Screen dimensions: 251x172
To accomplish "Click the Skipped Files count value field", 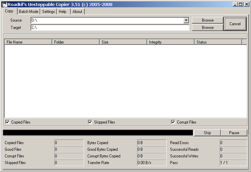I will coord(69,163).
